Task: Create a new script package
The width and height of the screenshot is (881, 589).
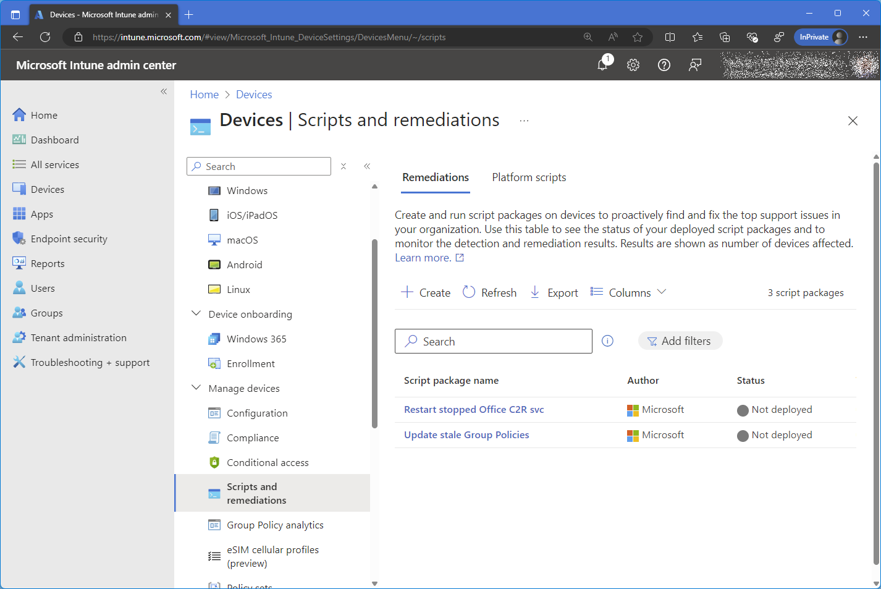Action: 426,292
